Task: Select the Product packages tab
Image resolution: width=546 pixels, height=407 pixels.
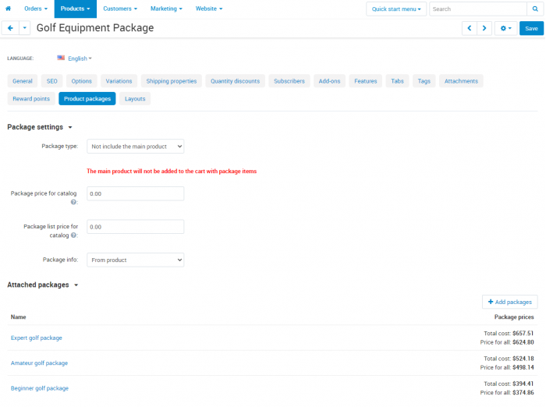Action: pyautogui.click(x=87, y=99)
